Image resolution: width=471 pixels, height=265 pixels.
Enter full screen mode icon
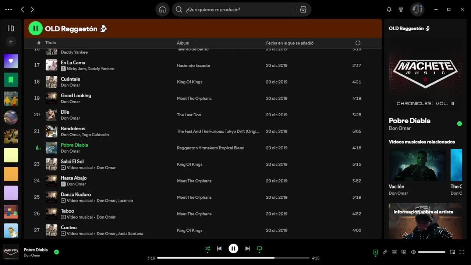point(462,252)
